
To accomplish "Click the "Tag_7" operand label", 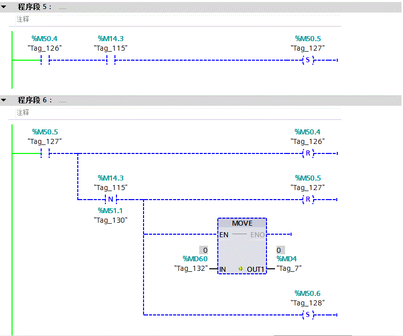I will [289, 268].
